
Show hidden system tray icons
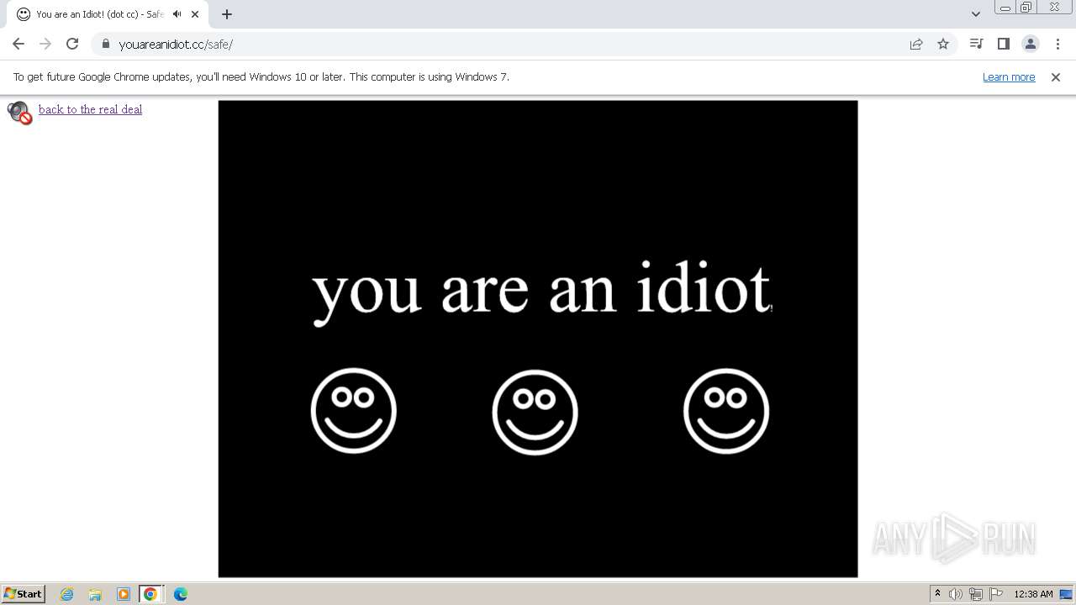coord(937,594)
